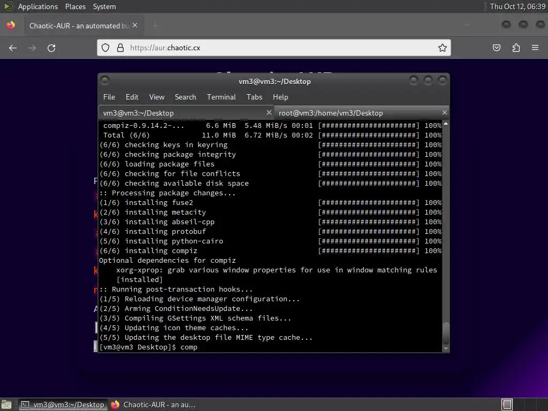548x411 pixels.
Task: Click the terminal window title bar text
Action: pos(275,81)
